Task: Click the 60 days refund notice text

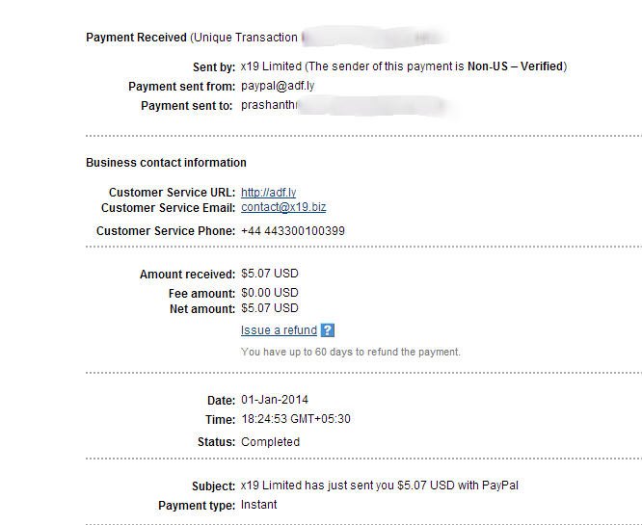Action: pos(351,352)
